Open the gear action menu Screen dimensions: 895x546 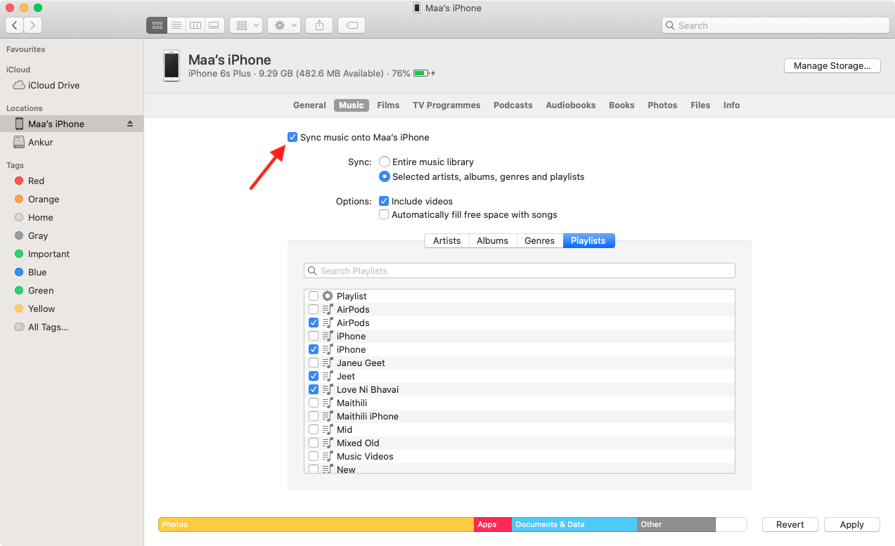[284, 25]
